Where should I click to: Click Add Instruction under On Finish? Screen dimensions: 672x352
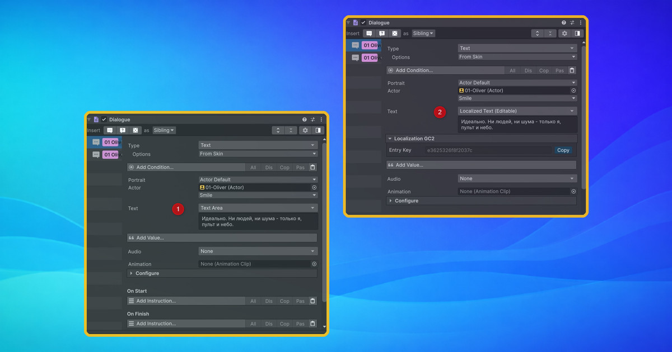(186, 324)
